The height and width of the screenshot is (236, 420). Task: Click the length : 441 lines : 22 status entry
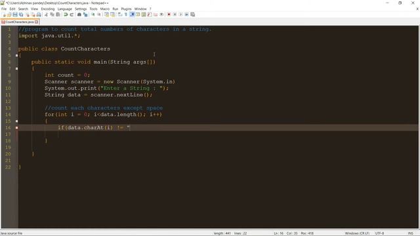pyautogui.click(x=230, y=233)
